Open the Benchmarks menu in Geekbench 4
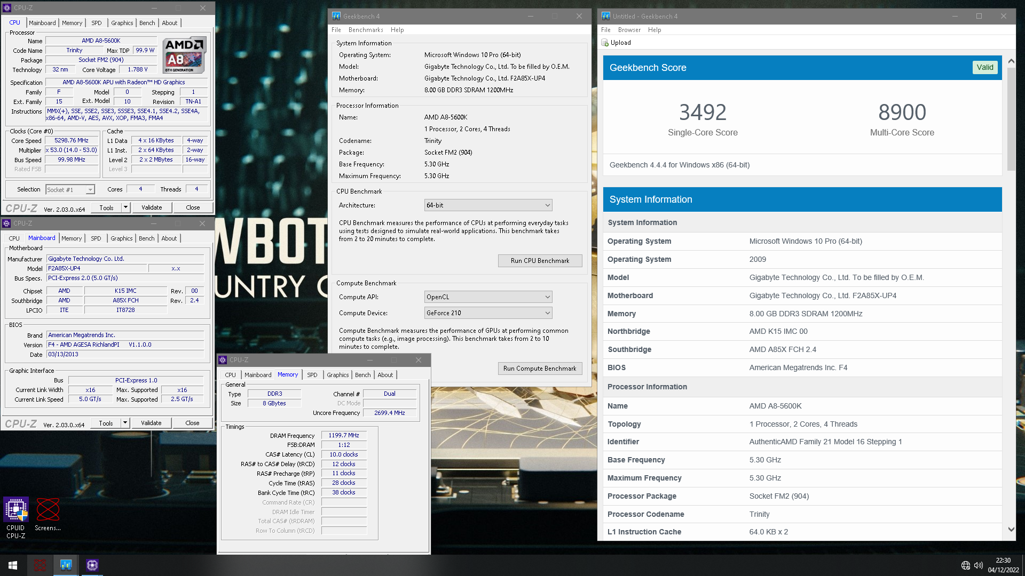The height and width of the screenshot is (576, 1025). (366, 30)
